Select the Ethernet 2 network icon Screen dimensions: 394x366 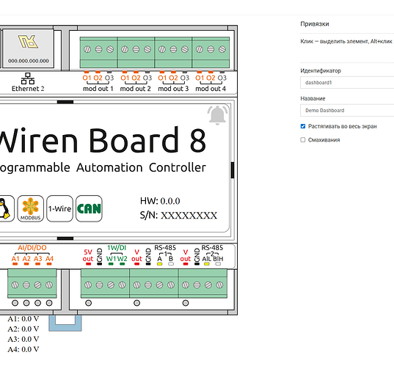[x=28, y=78]
